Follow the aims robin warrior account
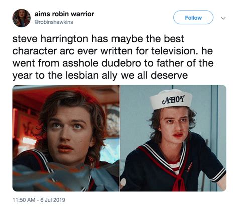Viewport: 238px width, 207px height. pos(193,18)
